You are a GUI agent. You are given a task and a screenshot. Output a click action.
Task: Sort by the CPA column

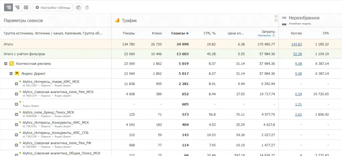click(x=326, y=33)
